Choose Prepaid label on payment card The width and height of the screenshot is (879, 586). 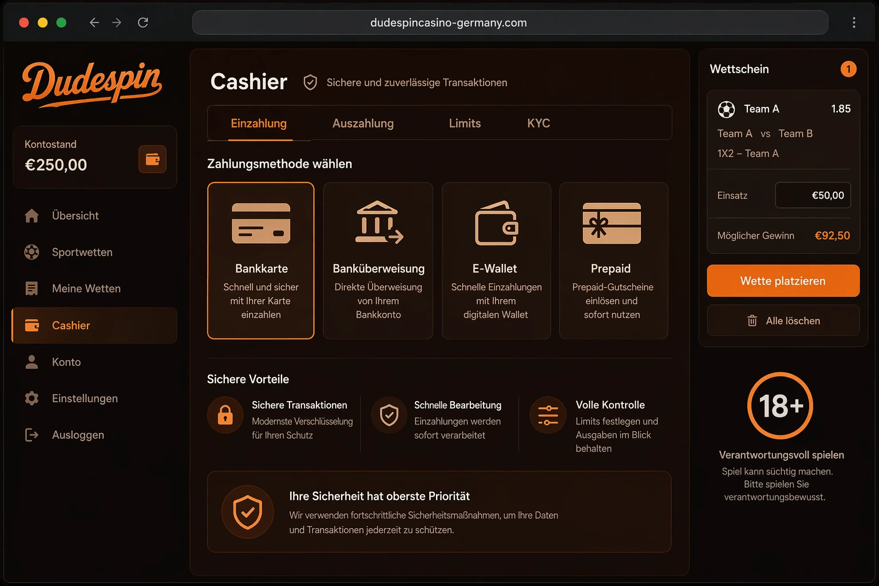tap(611, 268)
